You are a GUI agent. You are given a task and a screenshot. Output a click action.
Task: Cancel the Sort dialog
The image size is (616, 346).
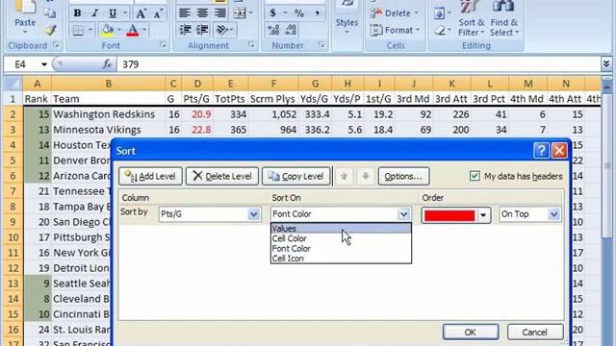535,333
